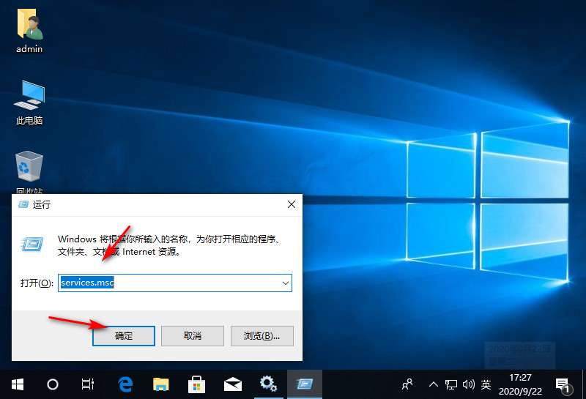The width and height of the screenshot is (586, 399).
Task: Close the 运行 dialog window
Action: (x=291, y=204)
